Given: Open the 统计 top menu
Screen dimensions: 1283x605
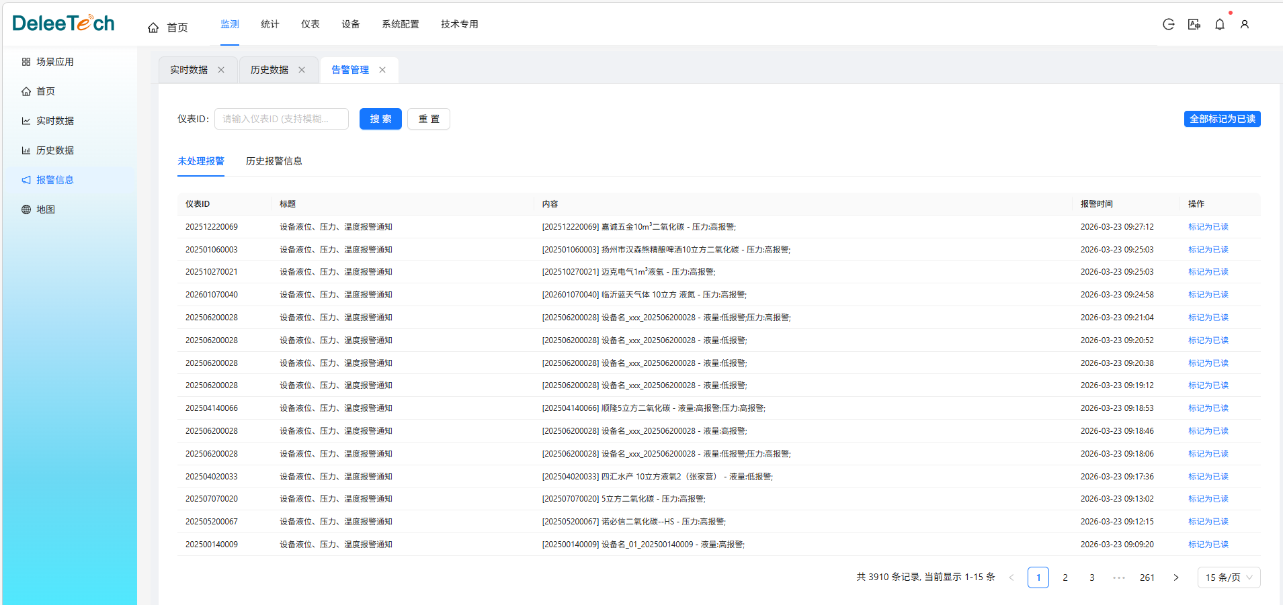Looking at the screenshot, I should [x=270, y=24].
